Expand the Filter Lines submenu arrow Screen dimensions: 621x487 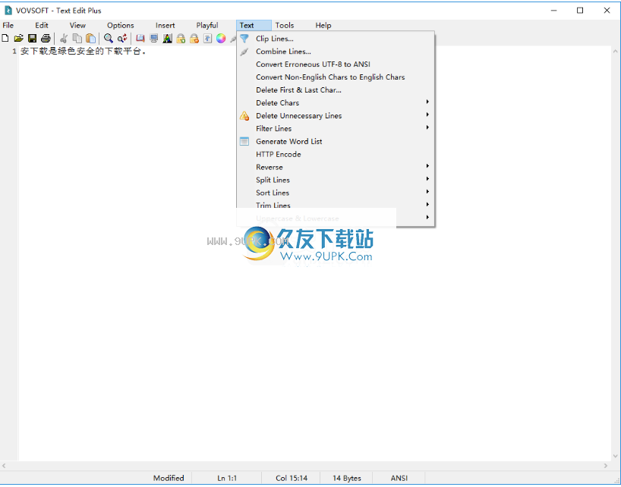click(x=427, y=127)
